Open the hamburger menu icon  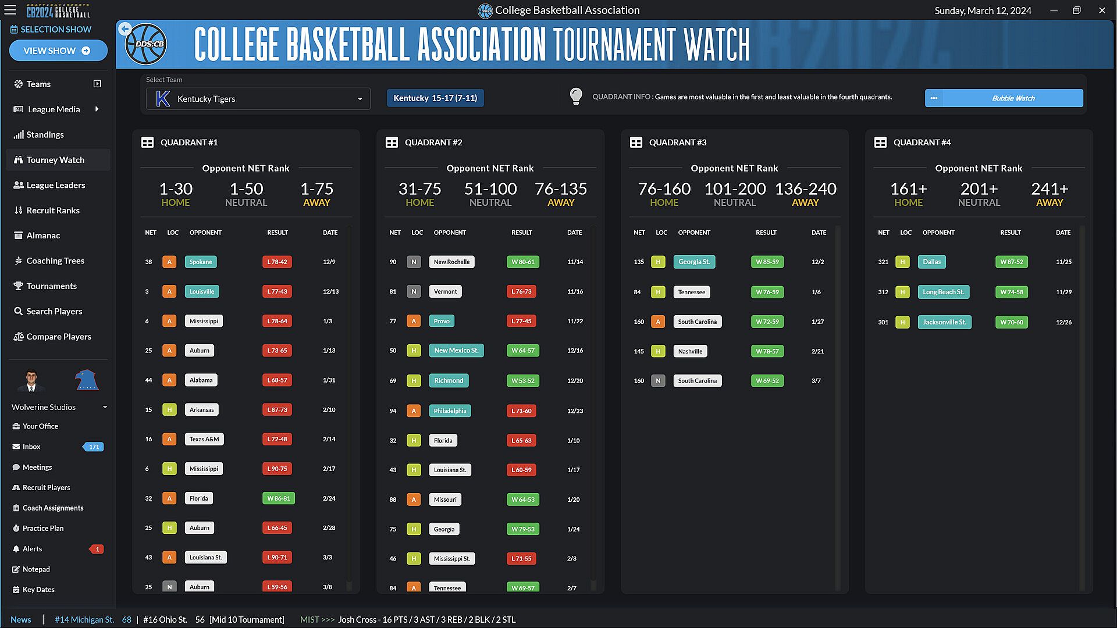pos(10,10)
